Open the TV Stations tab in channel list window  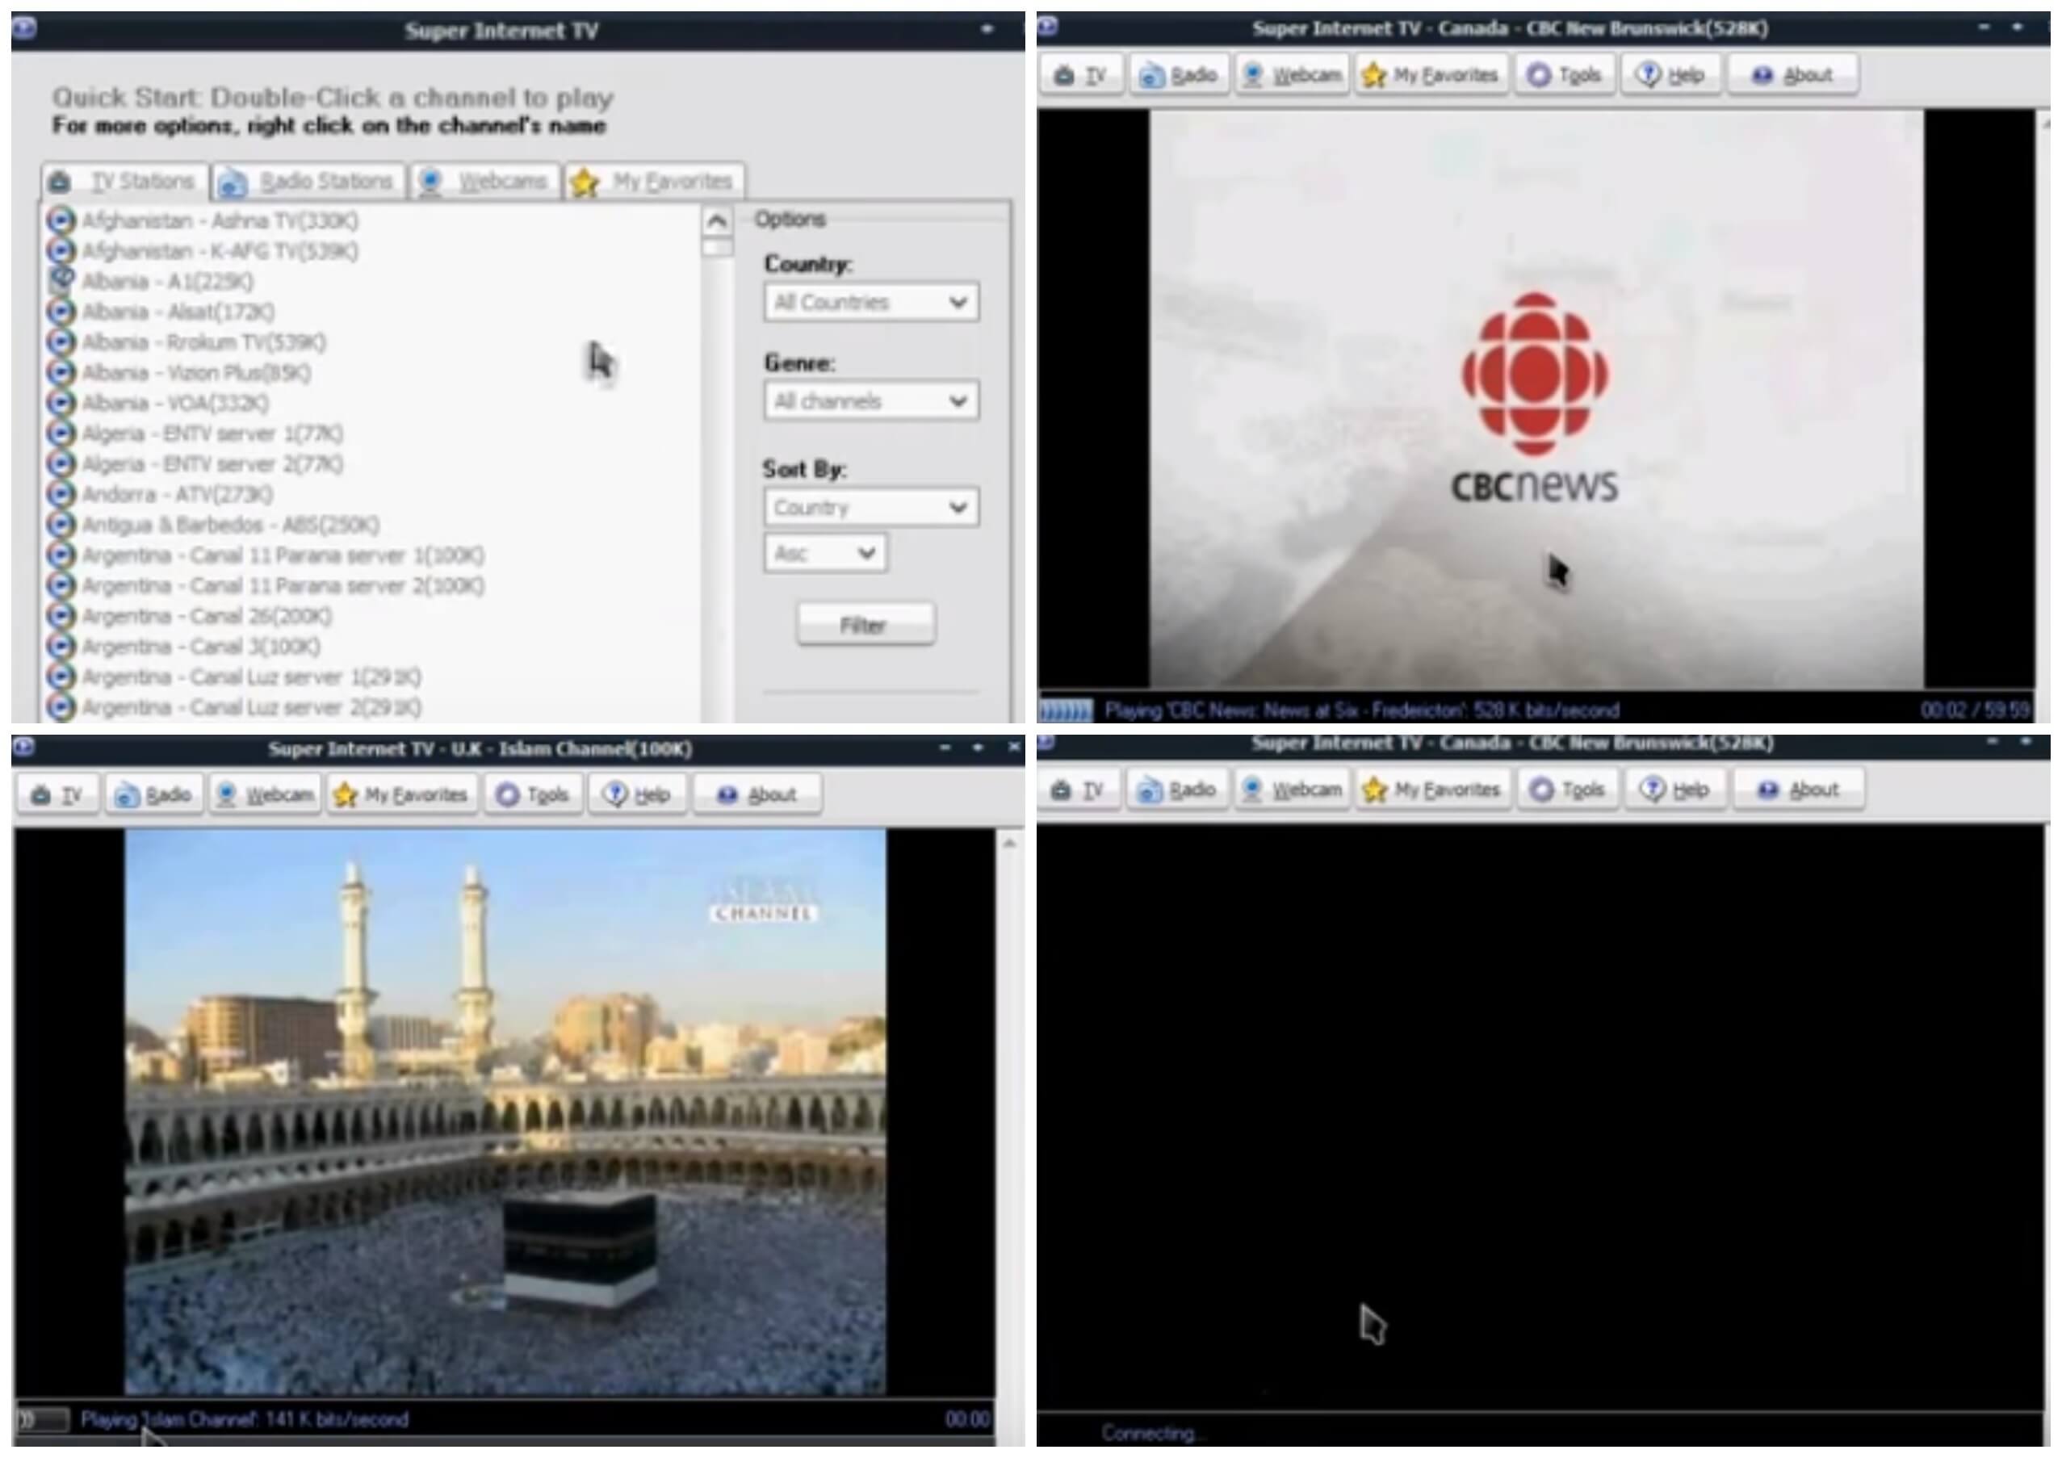click(x=125, y=182)
